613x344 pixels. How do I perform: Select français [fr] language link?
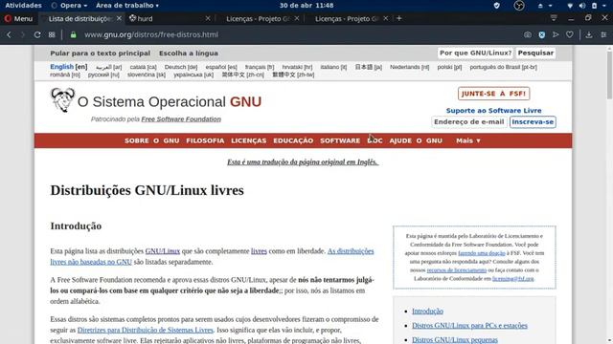(260, 67)
